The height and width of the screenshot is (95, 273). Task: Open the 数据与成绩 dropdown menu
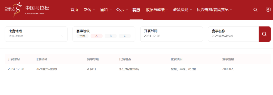[157, 10]
